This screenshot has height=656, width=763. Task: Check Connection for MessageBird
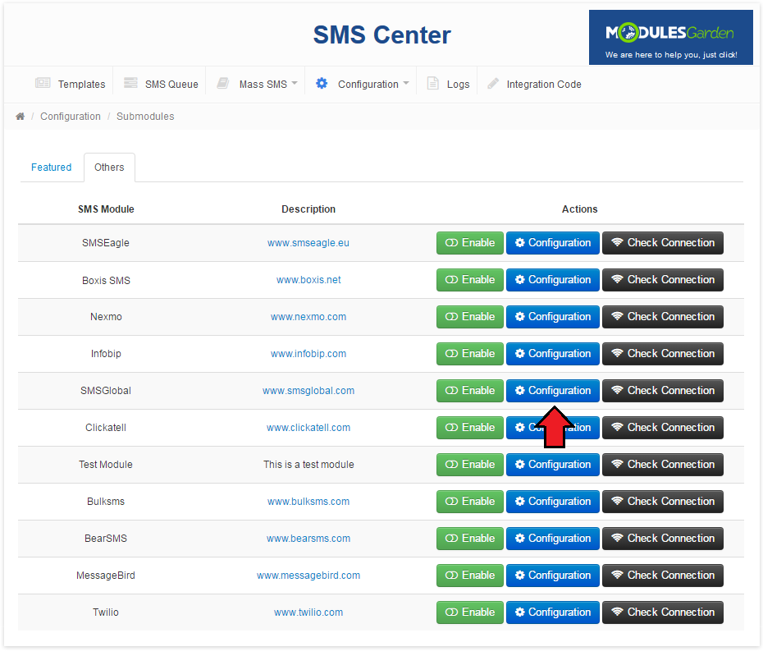click(663, 576)
